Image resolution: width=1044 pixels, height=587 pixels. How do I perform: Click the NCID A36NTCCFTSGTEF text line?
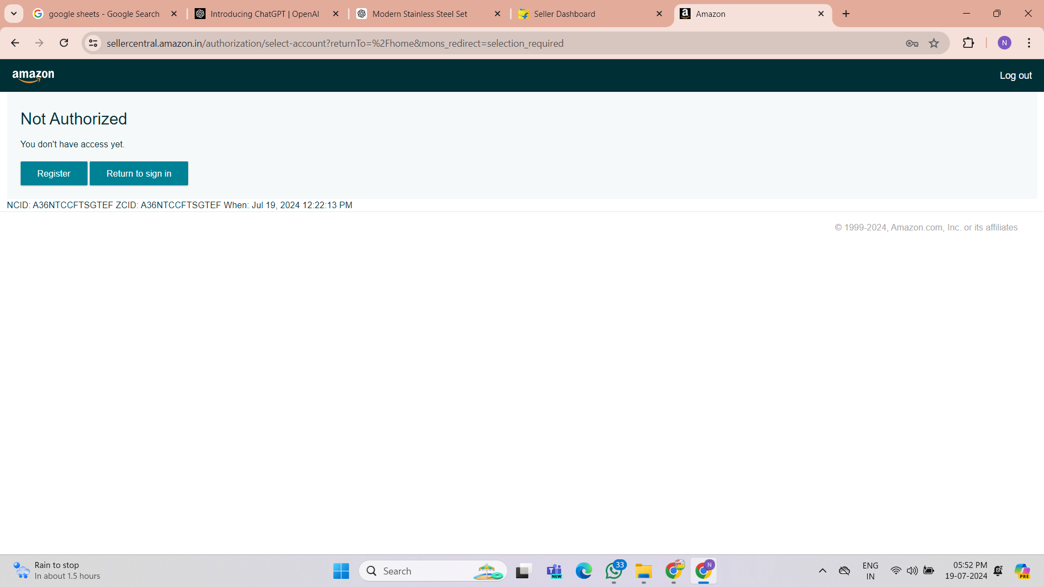pos(179,205)
